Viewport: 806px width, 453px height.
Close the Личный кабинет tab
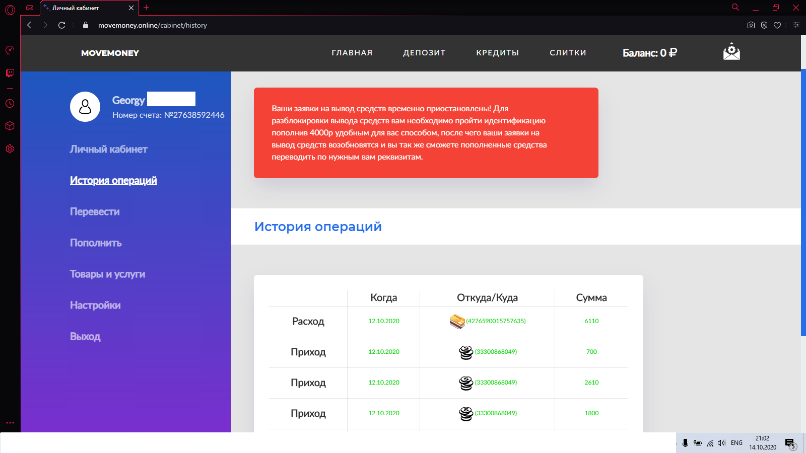(x=131, y=8)
